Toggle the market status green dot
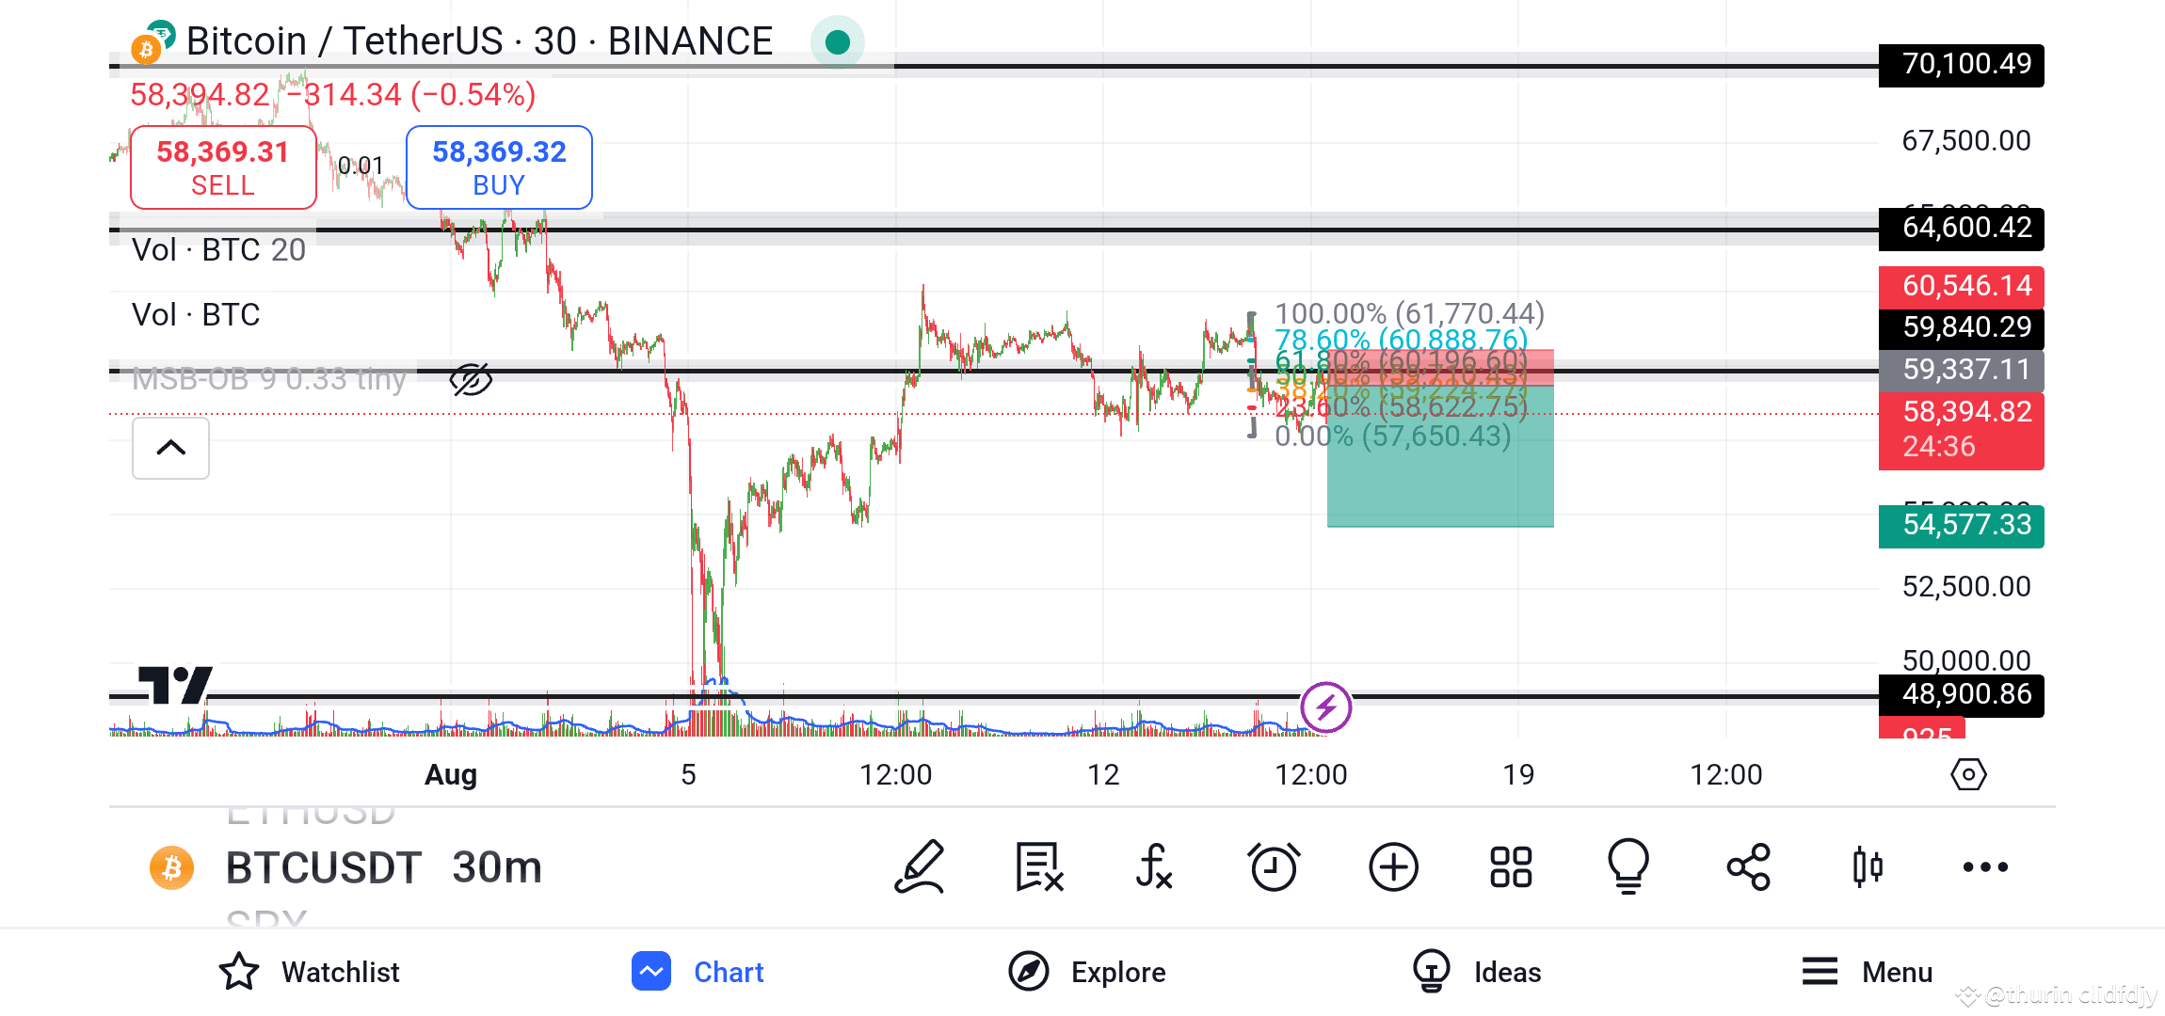Screen dimensions: 2165x1016 click(x=836, y=41)
